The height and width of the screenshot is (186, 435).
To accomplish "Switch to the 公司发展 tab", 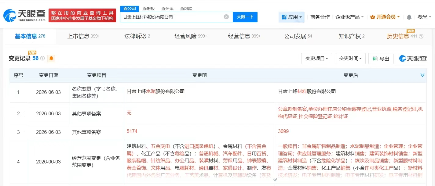I will 298,36.
